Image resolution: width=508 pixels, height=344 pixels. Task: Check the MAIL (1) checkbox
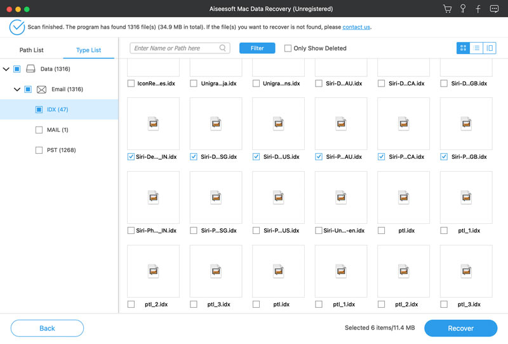tap(39, 130)
